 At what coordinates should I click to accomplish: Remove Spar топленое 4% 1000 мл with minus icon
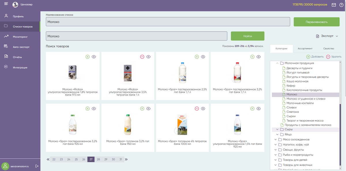[x=197, y=109]
